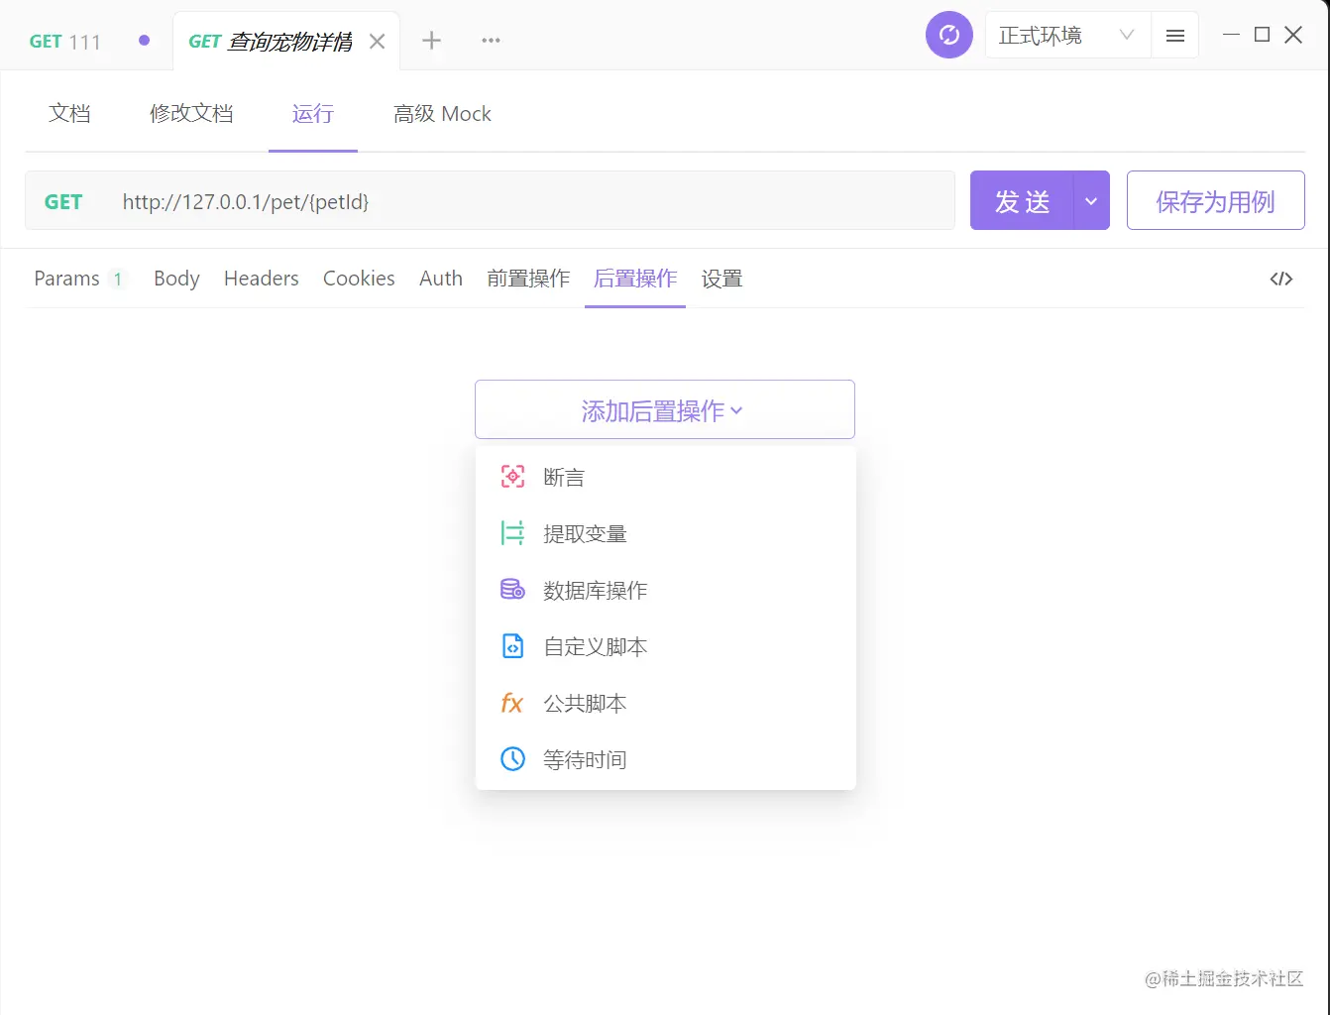Open the GET method selector

(63, 202)
